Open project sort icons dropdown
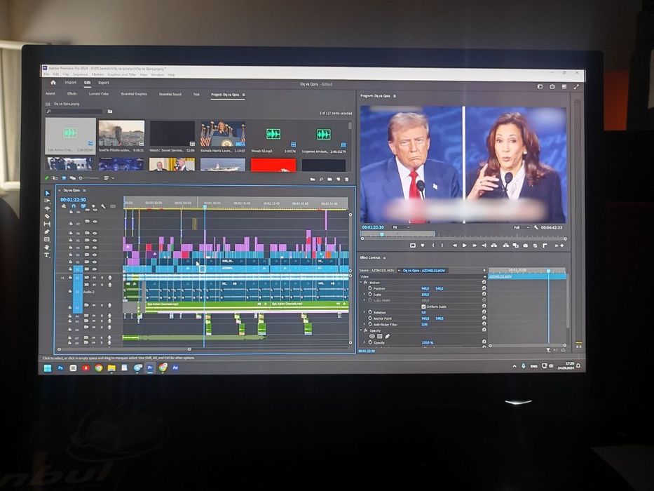This screenshot has width=654, height=491. point(109,178)
